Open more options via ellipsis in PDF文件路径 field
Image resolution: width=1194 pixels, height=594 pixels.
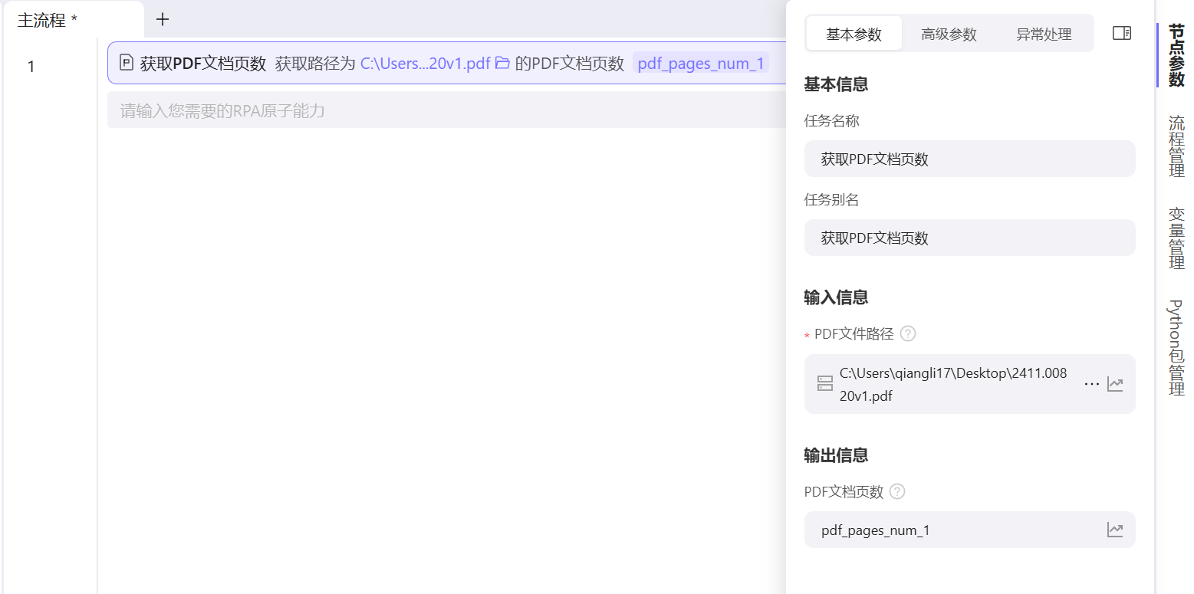point(1091,383)
